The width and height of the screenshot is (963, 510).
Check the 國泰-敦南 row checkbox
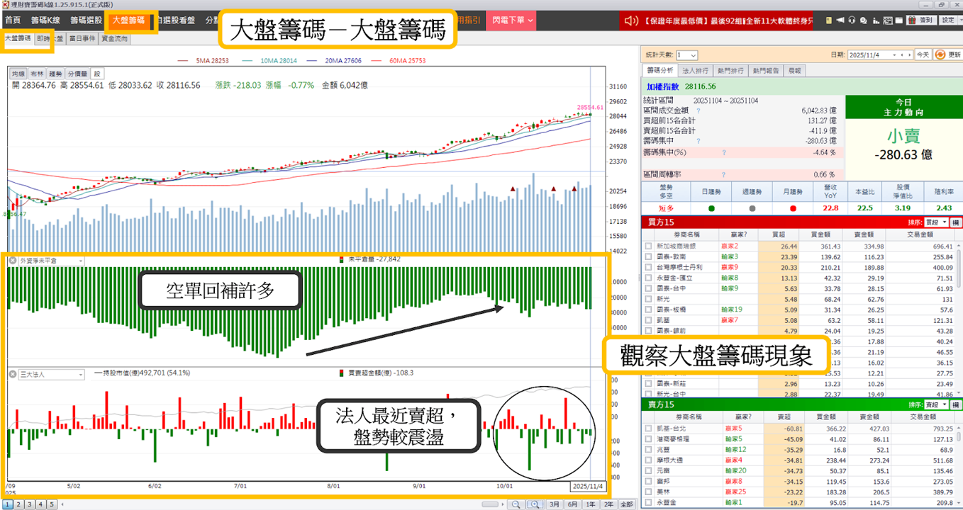648,256
